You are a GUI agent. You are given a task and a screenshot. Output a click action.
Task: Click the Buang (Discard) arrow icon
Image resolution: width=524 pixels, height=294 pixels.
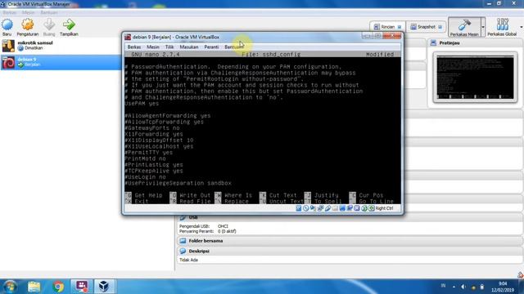coord(49,24)
